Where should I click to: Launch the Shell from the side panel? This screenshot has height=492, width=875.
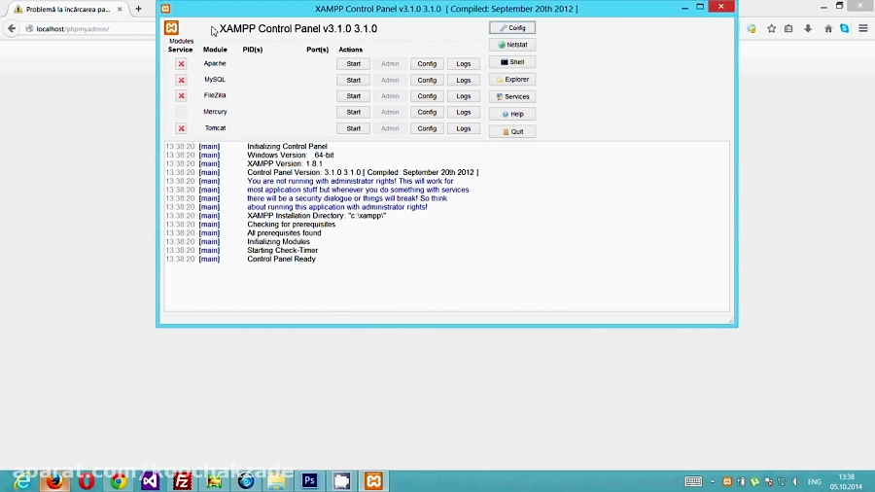coord(512,62)
